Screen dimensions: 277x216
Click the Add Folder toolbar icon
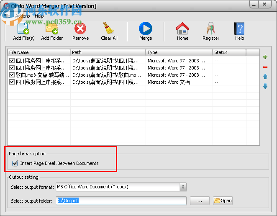click(52, 28)
